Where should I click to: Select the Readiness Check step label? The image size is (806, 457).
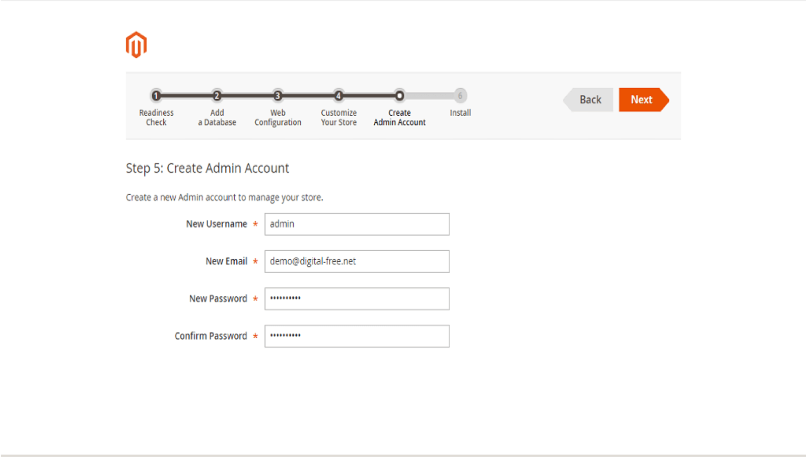(x=156, y=117)
